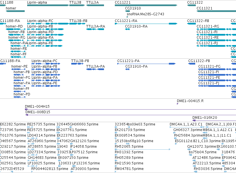The height and width of the screenshot is (173, 236).
Task: Click transcript CG11221-RA label
Action: [x=126, y=21]
